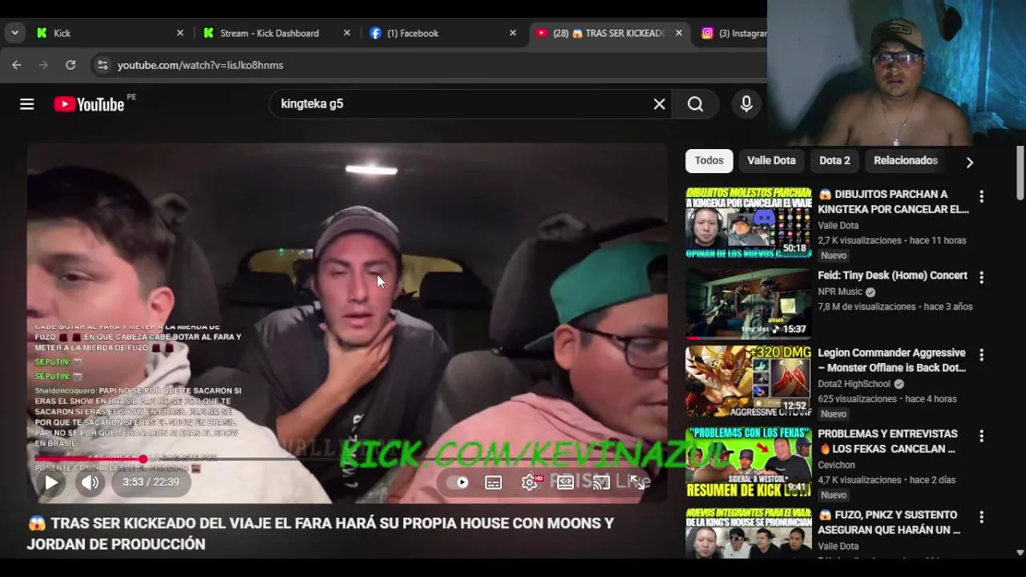Open the Feid Tiny Desk Concert thumbnail
Viewport: 1026px width, 577px height.
click(x=748, y=304)
